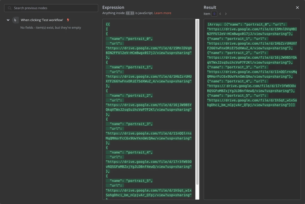
Task: Click the "name": "portrait_0" line in Expression editor
Action: [129, 39]
